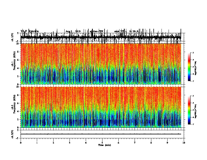The height and width of the screenshot is (160, 207).
Task: Click the "ch.1(V)" waveform axis label
Action: click(x=13, y=37)
